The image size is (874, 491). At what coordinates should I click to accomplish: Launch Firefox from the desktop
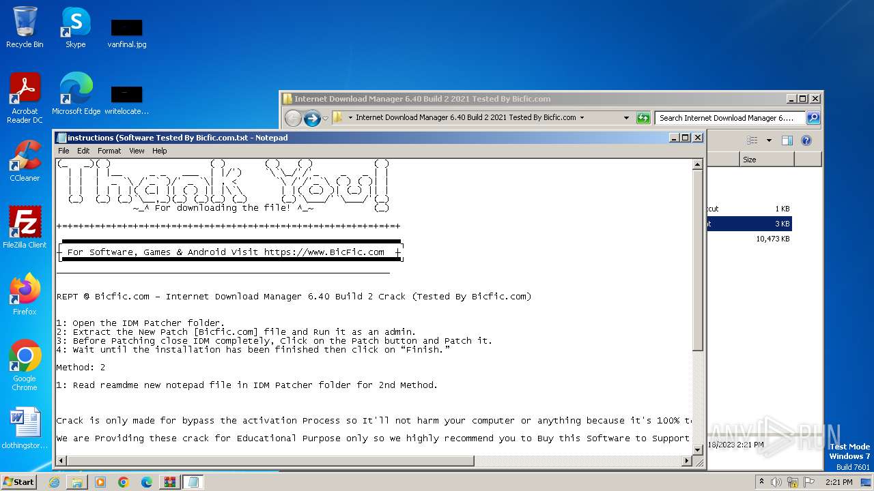coord(25,295)
